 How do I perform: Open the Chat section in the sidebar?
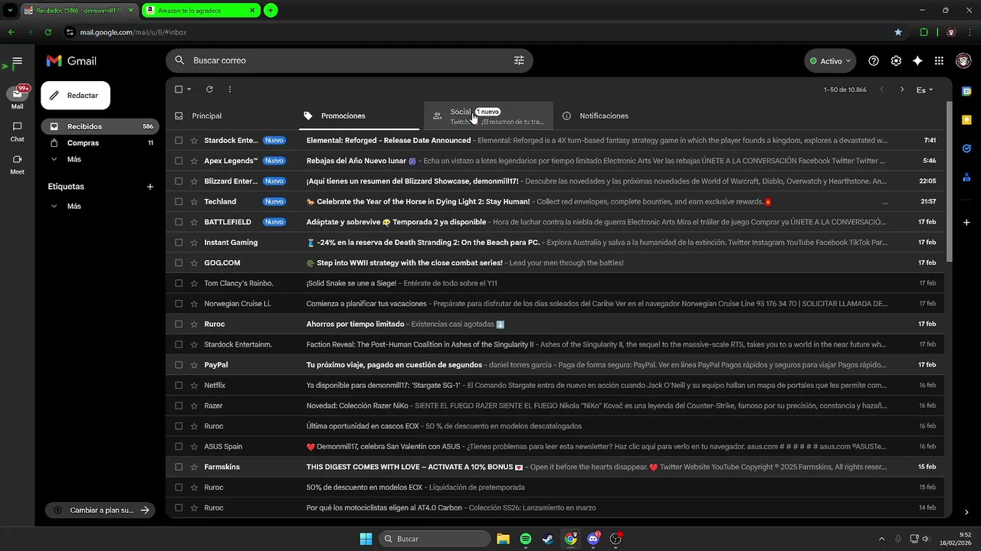click(17, 131)
